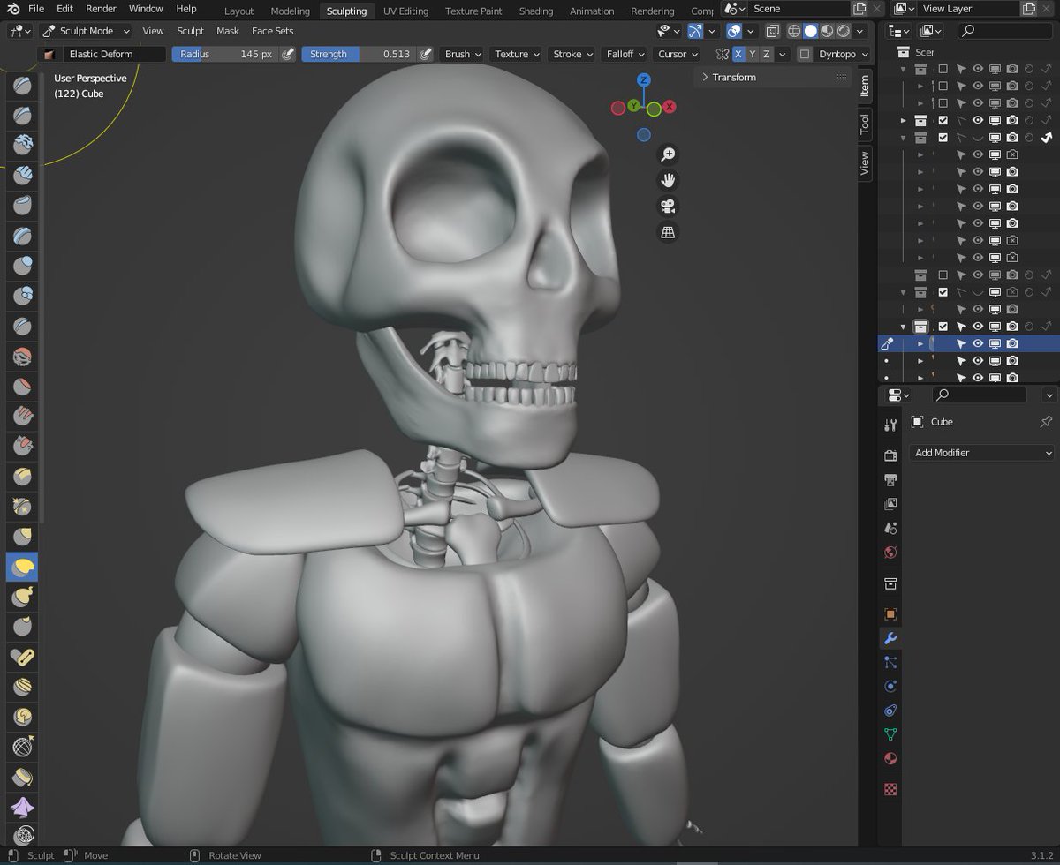Open the File menu
The width and height of the screenshot is (1060, 865).
pyautogui.click(x=36, y=9)
